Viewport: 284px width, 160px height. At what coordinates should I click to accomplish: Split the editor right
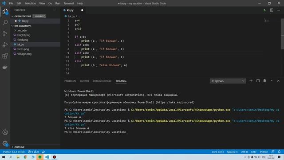coord(272,10)
